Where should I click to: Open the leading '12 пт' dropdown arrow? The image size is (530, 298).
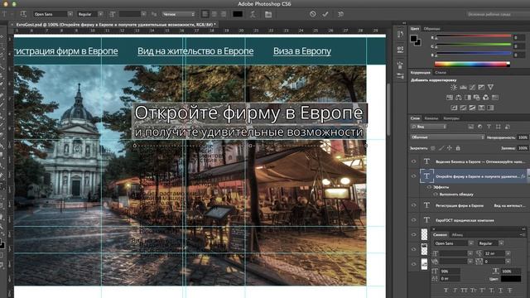click(508, 253)
